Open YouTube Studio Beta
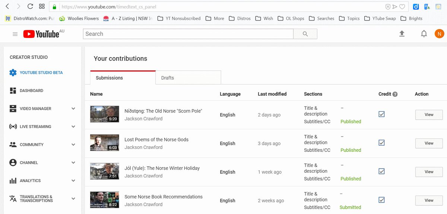Viewport: 447px width, 214px height. pyautogui.click(x=36, y=73)
